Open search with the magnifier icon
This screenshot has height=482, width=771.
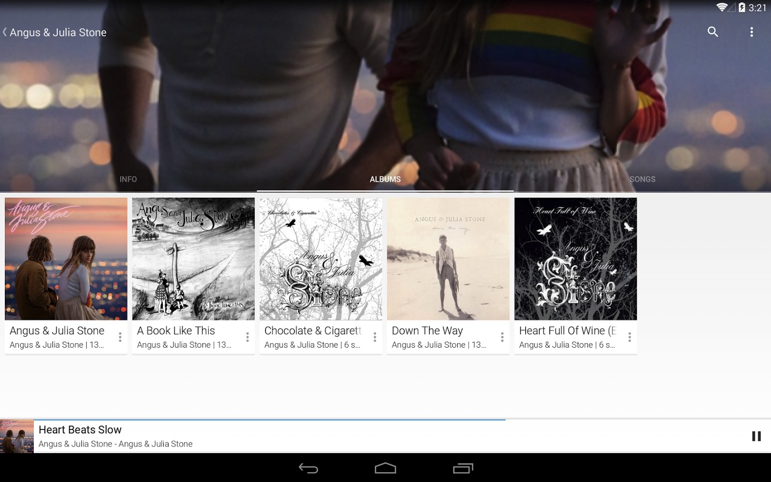click(713, 32)
